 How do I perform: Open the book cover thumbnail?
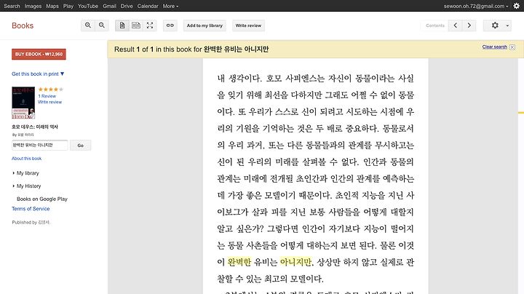point(23,103)
